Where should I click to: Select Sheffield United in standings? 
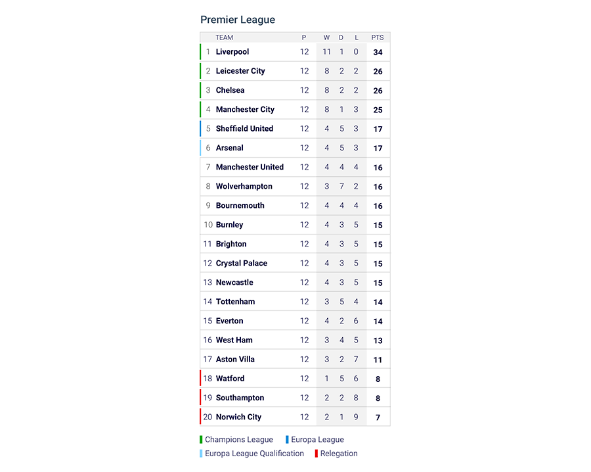tap(244, 129)
